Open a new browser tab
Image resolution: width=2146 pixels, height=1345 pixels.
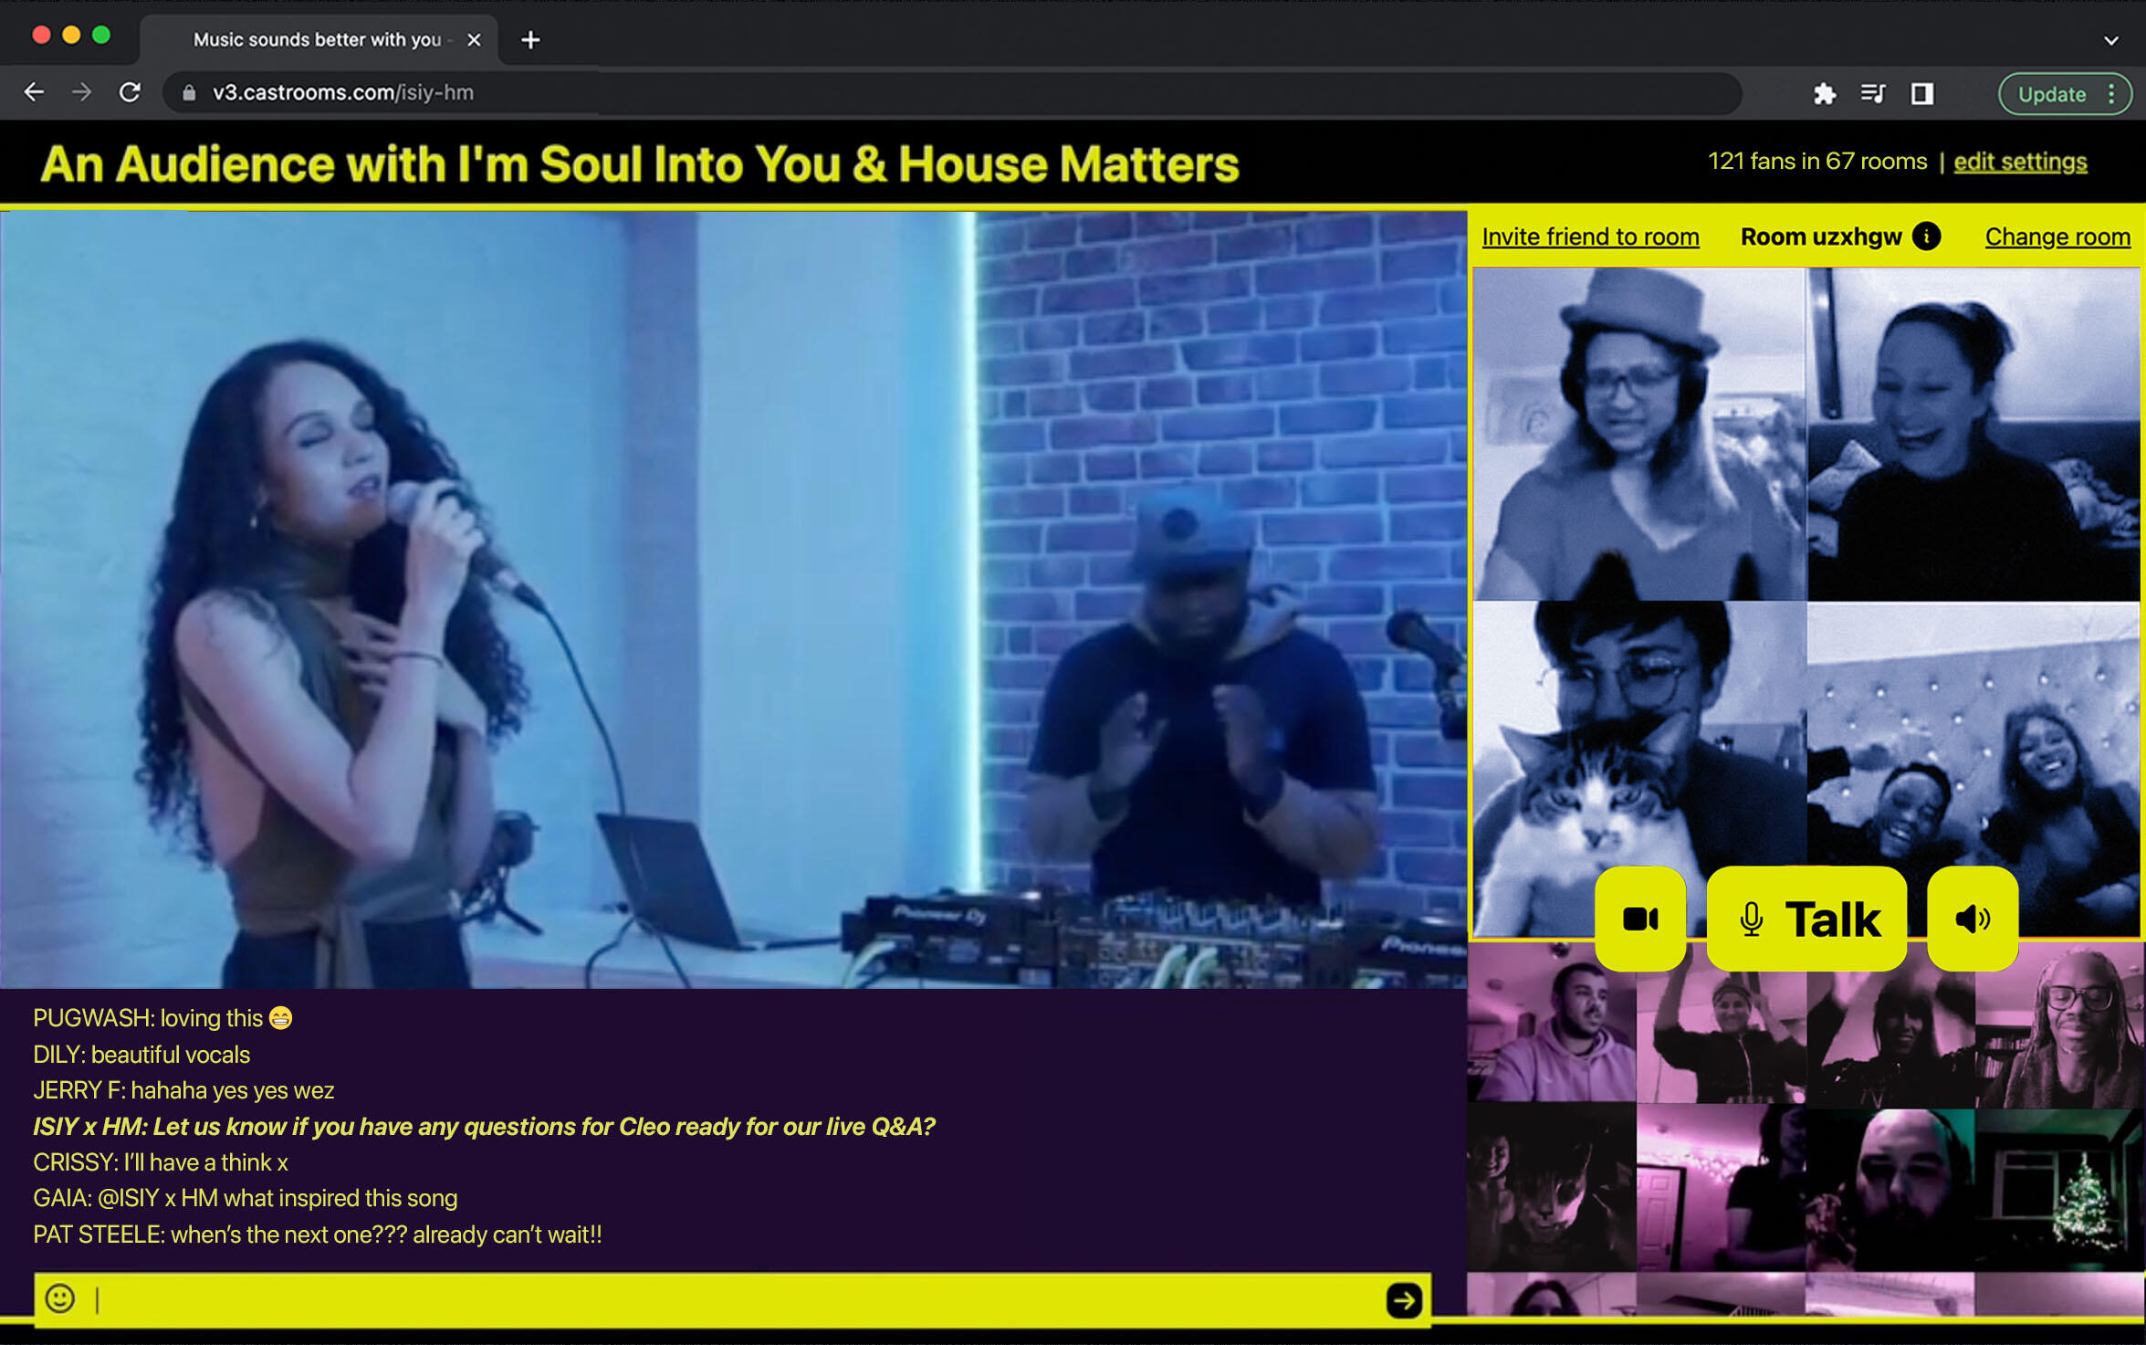point(530,40)
